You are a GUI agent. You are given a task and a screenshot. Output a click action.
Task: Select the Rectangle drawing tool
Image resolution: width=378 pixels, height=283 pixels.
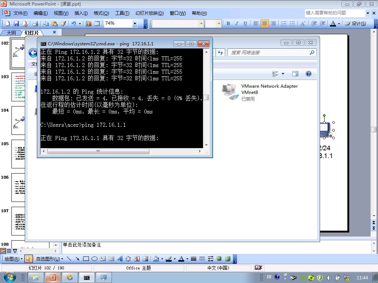coord(86,259)
